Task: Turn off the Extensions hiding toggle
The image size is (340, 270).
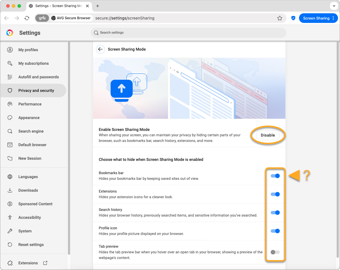Action: (275, 194)
